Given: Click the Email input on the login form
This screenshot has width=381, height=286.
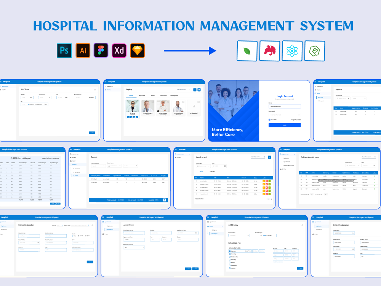Looking at the screenshot, I should click(285, 106).
